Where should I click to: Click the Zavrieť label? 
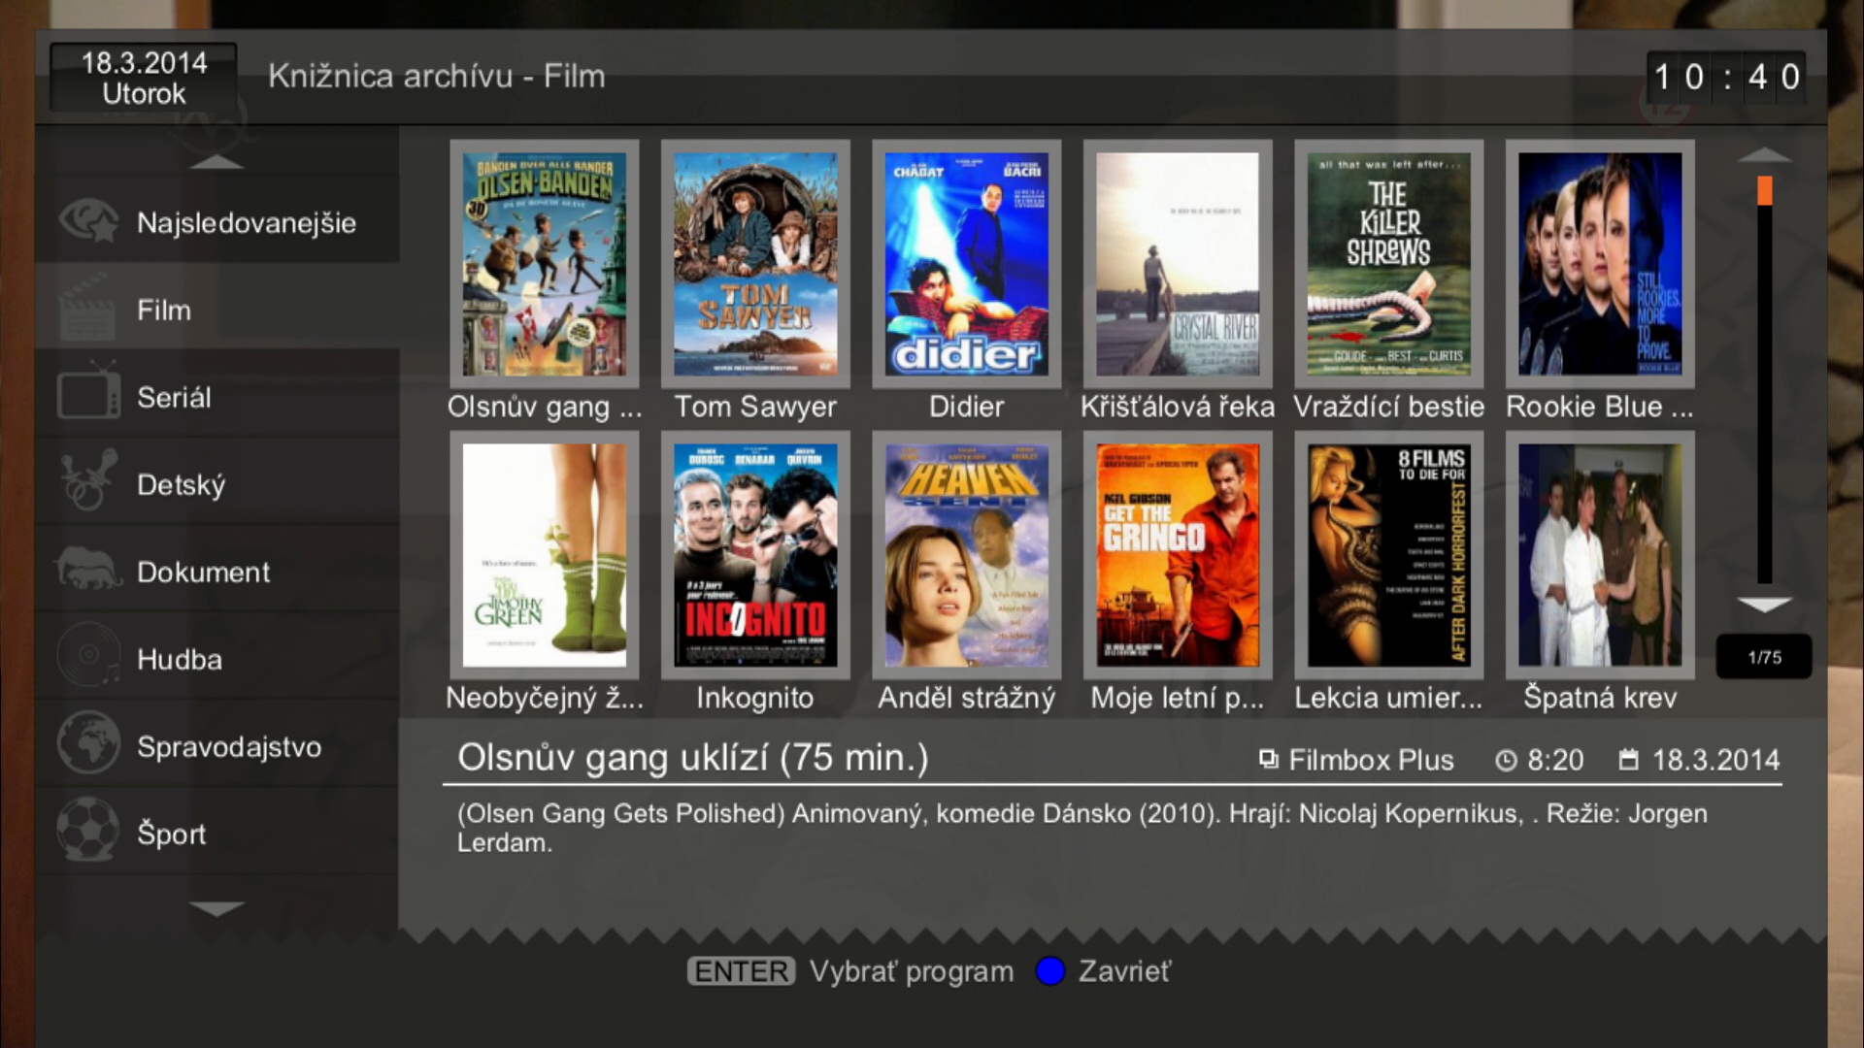point(1125,971)
